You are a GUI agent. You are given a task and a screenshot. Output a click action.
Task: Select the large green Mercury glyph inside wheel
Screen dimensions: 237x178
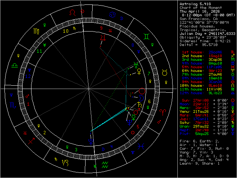point(134,117)
